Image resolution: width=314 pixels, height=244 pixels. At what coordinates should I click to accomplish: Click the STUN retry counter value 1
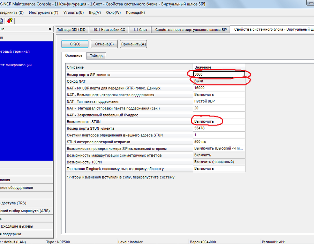click(x=219, y=135)
